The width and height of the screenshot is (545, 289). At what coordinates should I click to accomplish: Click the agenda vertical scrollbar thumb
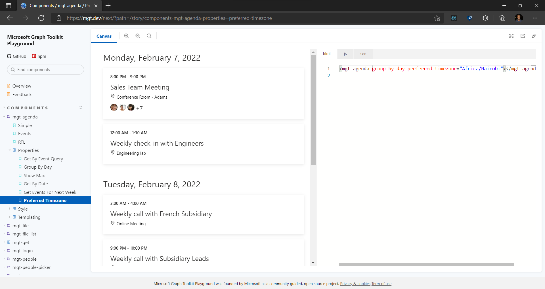coord(313,109)
